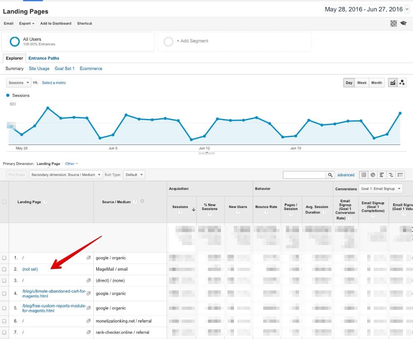Open the Secondary dimension dropdown
The width and height of the screenshot is (413, 339).
click(66, 175)
